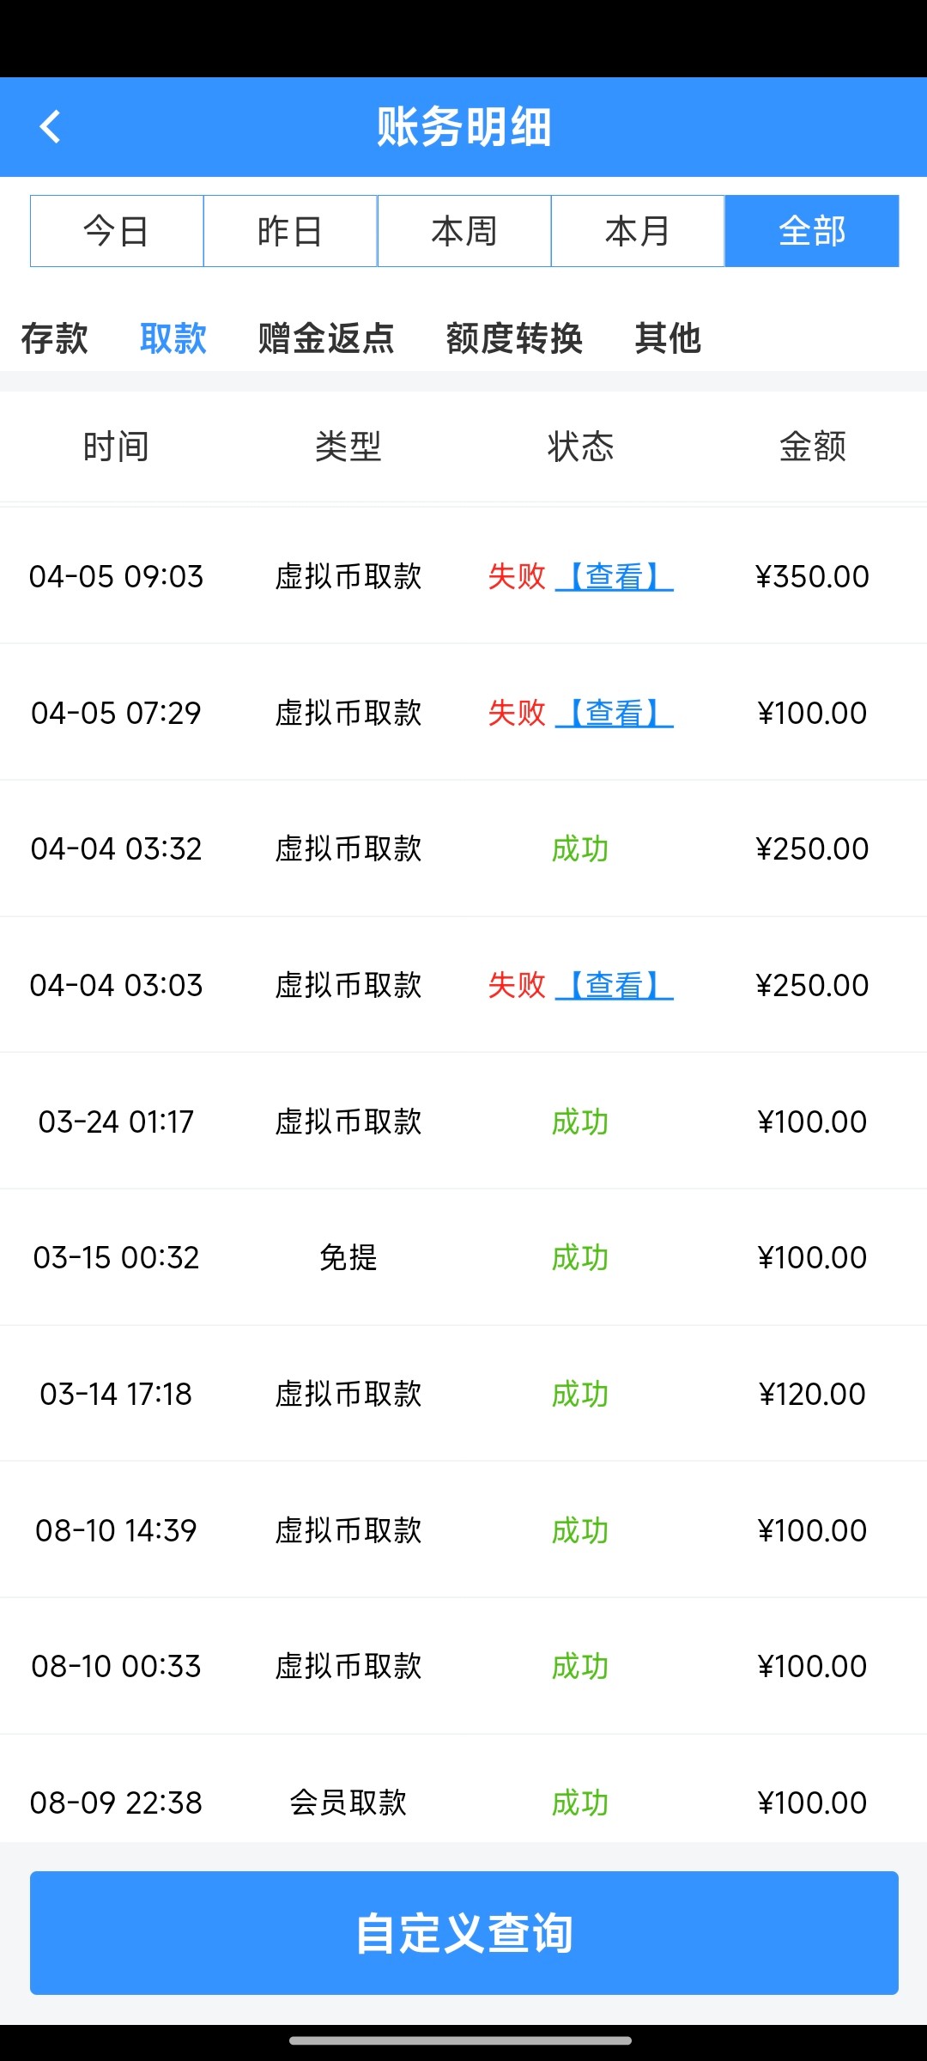Click 查看 link for 04-05 07:29 record

(x=615, y=713)
